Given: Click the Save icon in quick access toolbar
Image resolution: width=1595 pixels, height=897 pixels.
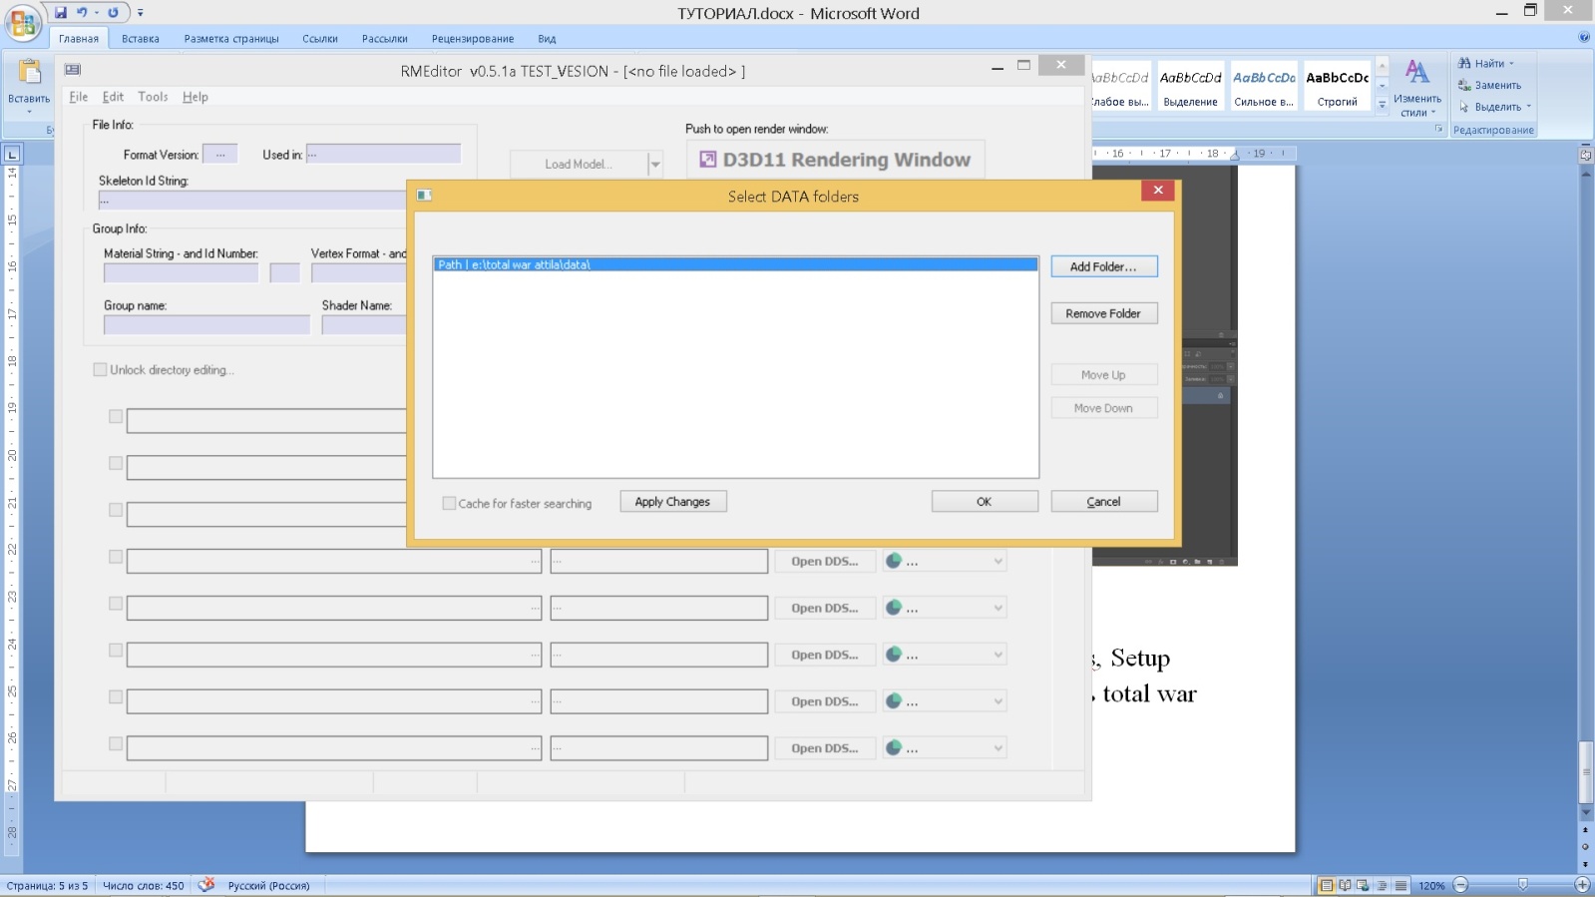Looking at the screenshot, I should click(61, 13).
